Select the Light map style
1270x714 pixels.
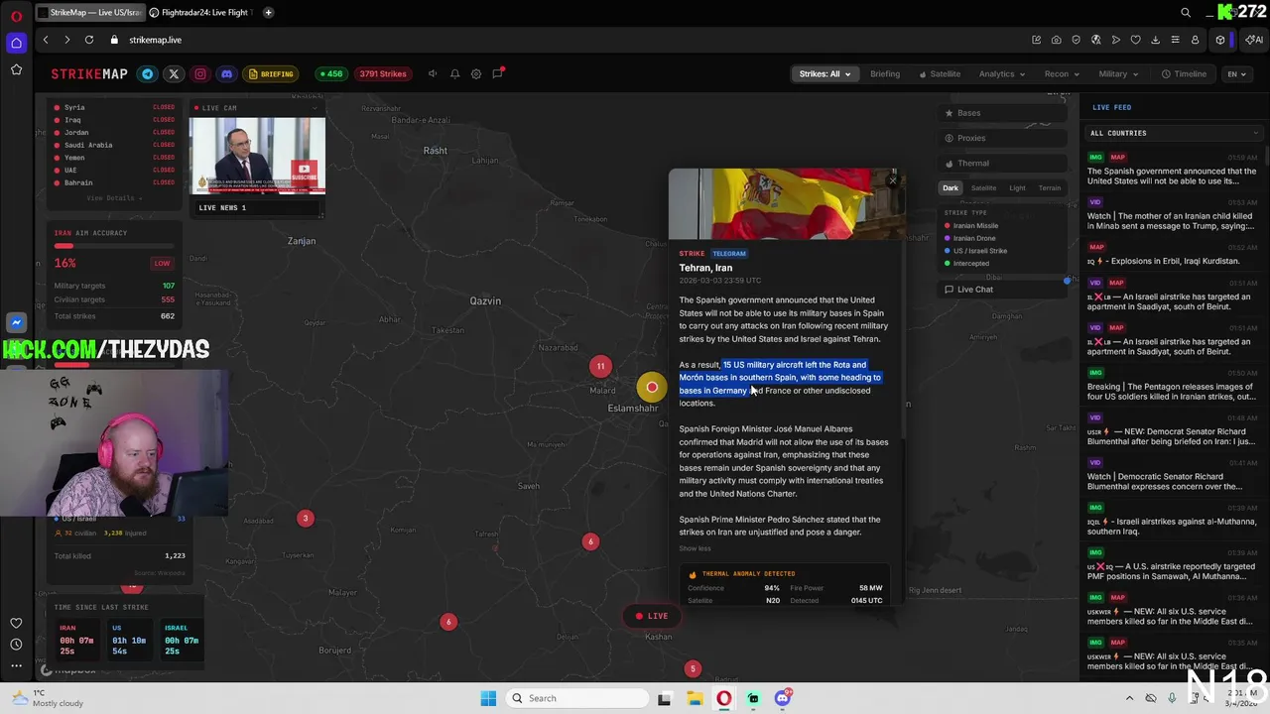[1017, 188]
